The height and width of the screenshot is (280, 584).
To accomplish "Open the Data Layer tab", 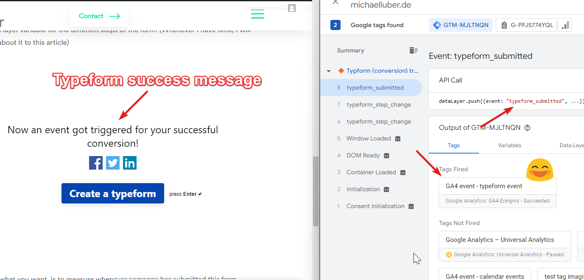I will tap(571, 145).
